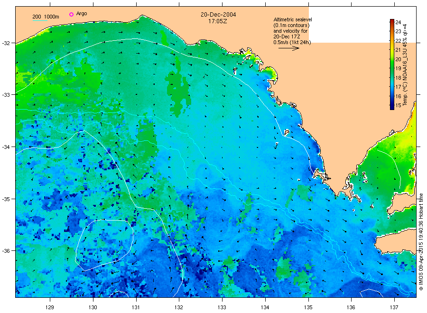Image resolution: width=427 pixels, height=313 pixels.
Task: Click the colorbar tick label 17
Action: [398, 87]
